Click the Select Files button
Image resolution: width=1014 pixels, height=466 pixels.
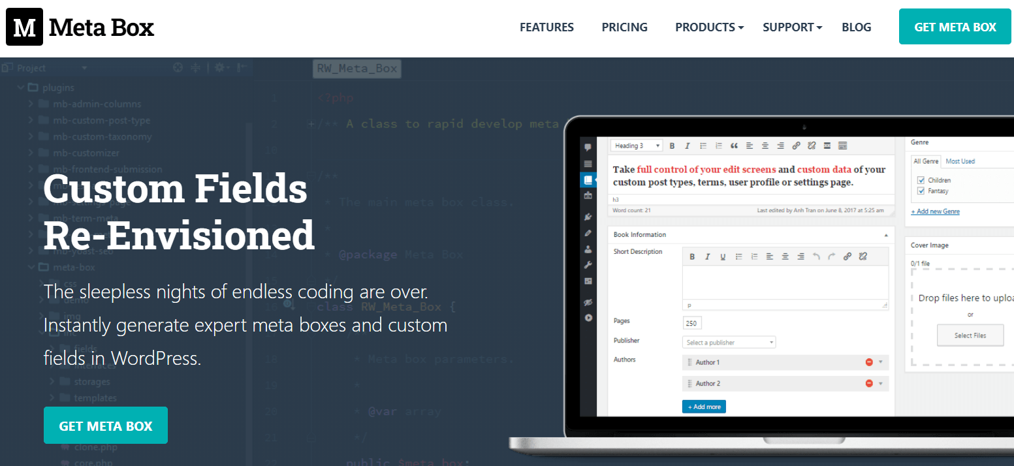(x=970, y=335)
